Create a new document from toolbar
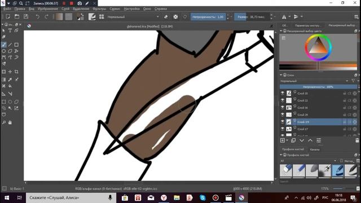Image resolution: width=361 pixels, height=203 pixels. click(8, 16)
